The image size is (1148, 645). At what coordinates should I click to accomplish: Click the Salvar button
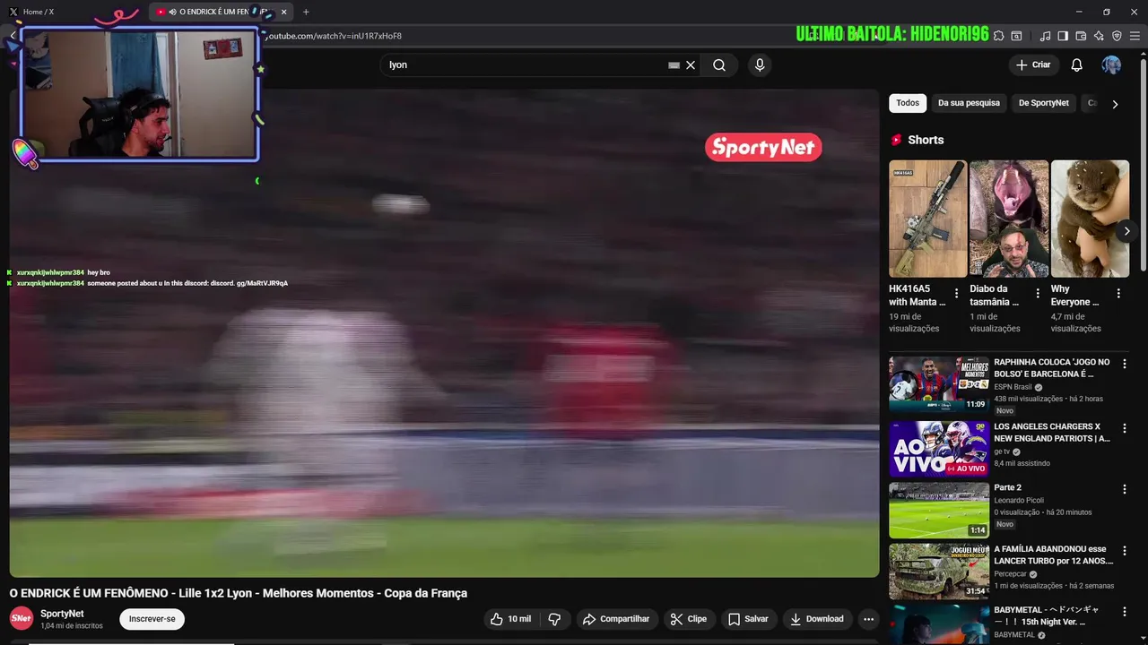click(748, 619)
